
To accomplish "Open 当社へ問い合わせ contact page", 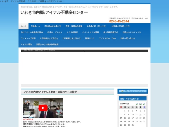I will click(x=128, y=38).
